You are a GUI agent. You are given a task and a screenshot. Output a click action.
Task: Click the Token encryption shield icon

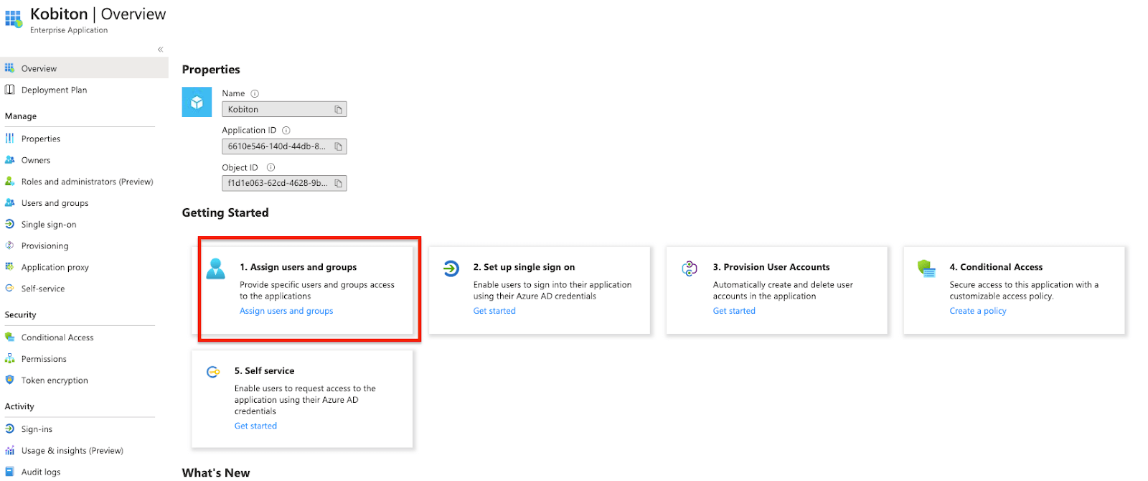click(x=9, y=380)
